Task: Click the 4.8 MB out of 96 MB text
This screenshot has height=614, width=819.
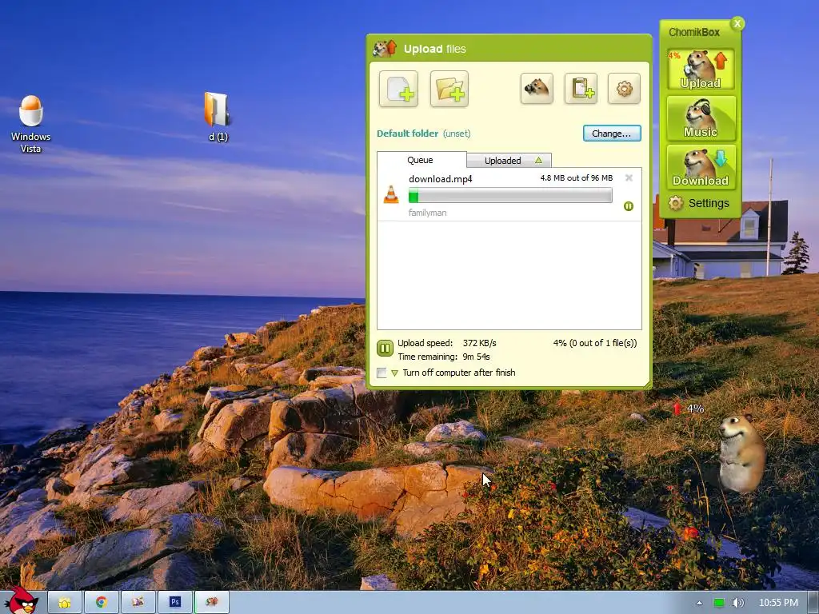Action: (576, 178)
